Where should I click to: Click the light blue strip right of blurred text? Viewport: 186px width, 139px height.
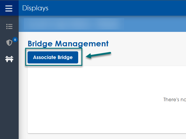[154, 24]
